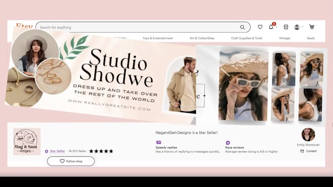Open favorites heart icon
Image resolution: width=333 pixels, height=187 pixels.
(260, 27)
